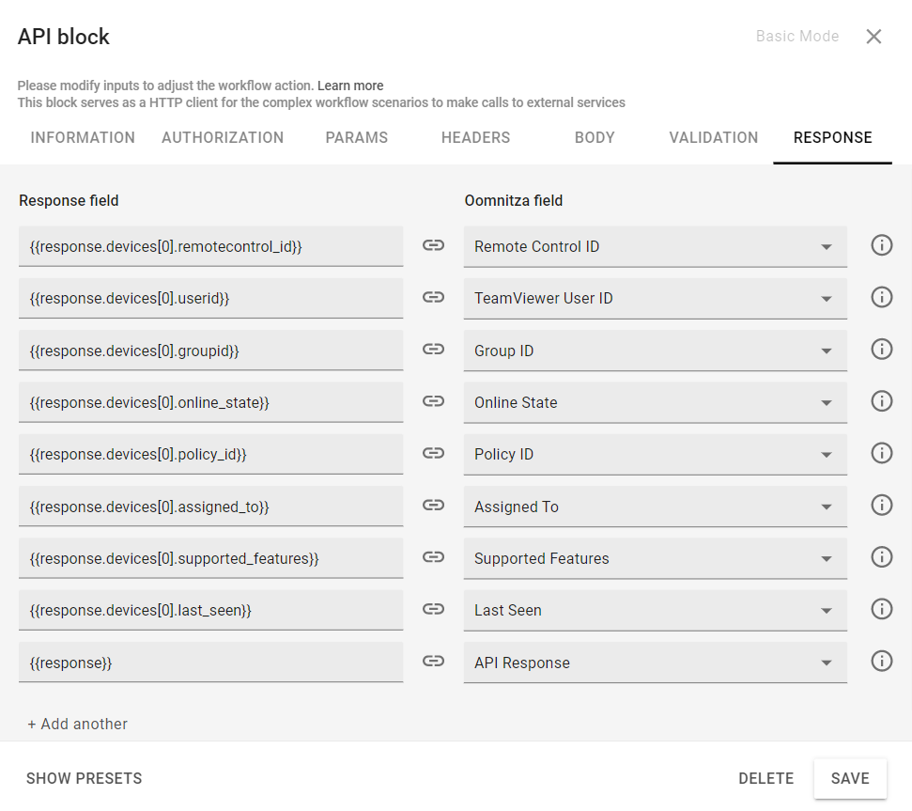Show info for TeamViewer User ID mapping
The image size is (912, 811).
pos(881,297)
